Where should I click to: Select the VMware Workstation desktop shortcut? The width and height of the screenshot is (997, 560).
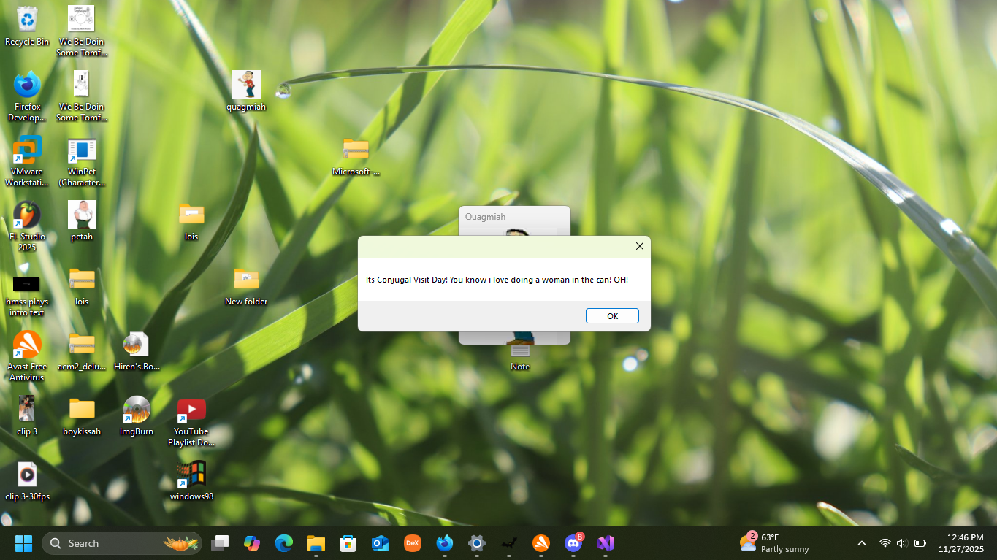[x=27, y=161]
